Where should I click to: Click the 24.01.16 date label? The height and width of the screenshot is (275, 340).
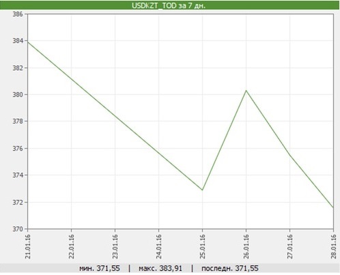[x=159, y=246]
